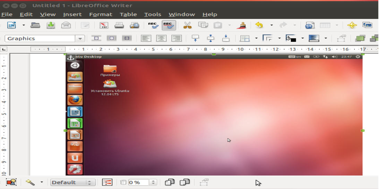Screen dimensions: 379x189
Task: Expand the Graphics paragraph style dropdown
Action: click(x=80, y=38)
